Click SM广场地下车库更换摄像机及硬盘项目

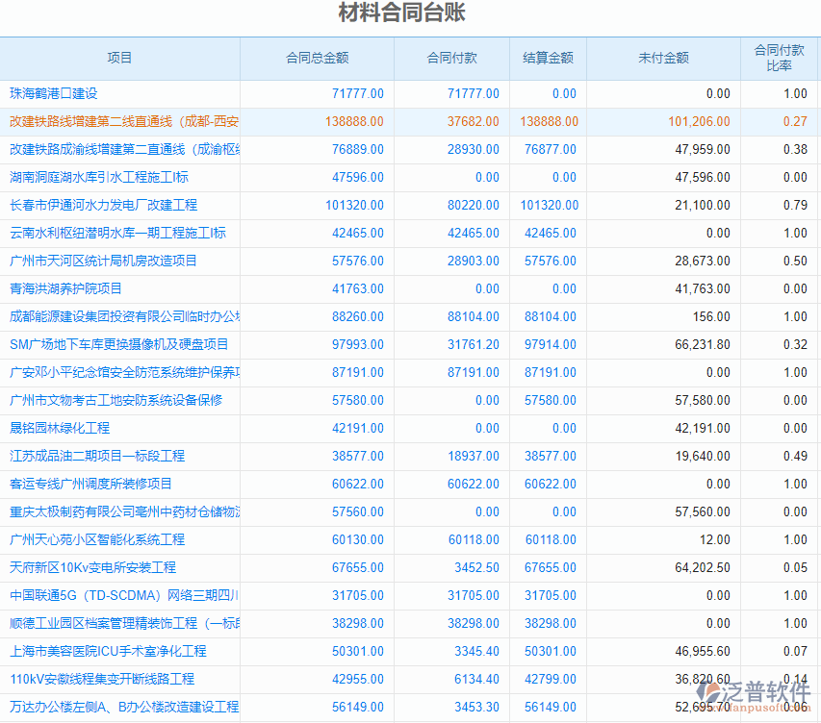106,344
